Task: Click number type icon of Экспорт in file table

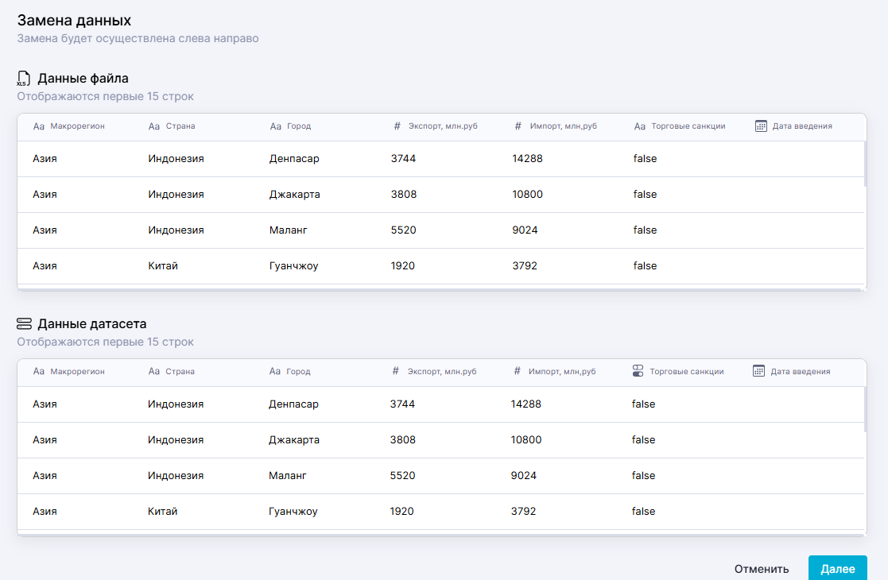Action: (397, 126)
